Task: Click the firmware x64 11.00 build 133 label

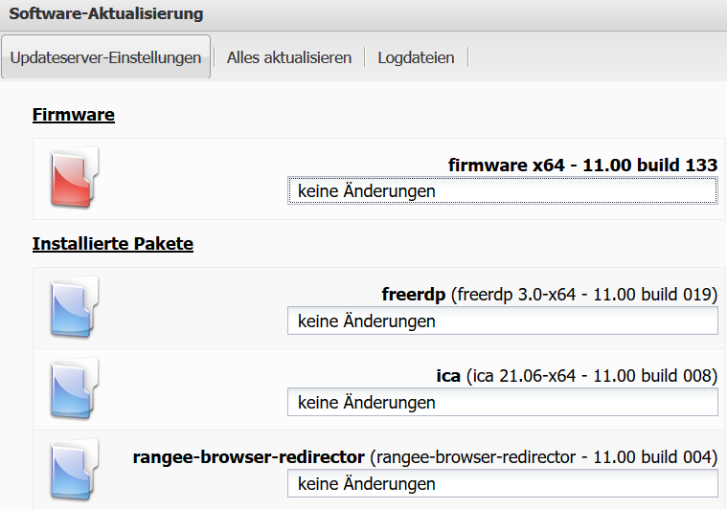Action: [x=582, y=165]
